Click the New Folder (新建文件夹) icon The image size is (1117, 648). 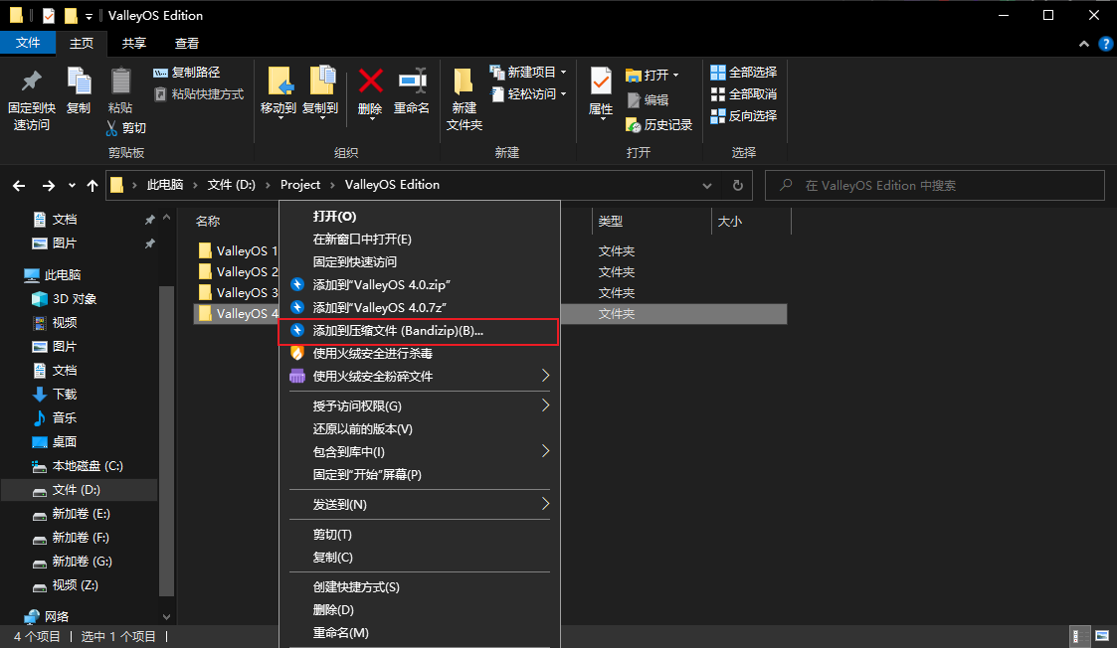pyautogui.click(x=464, y=81)
